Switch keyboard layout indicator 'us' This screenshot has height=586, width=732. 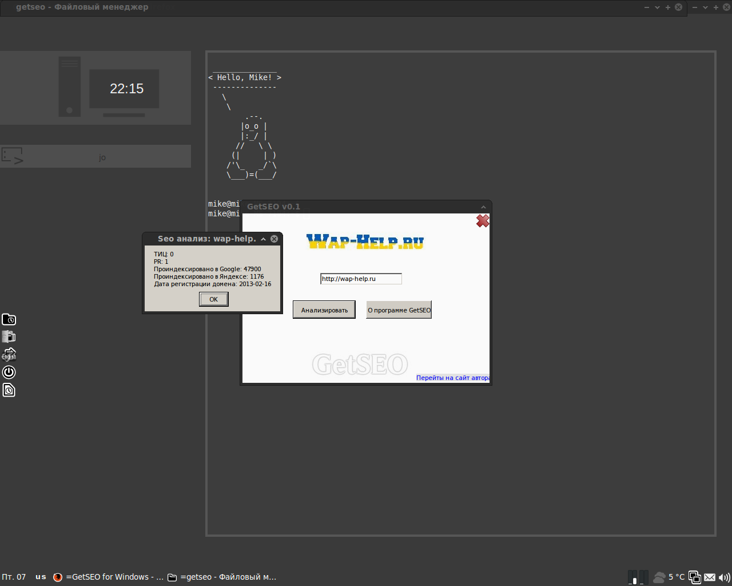41,577
